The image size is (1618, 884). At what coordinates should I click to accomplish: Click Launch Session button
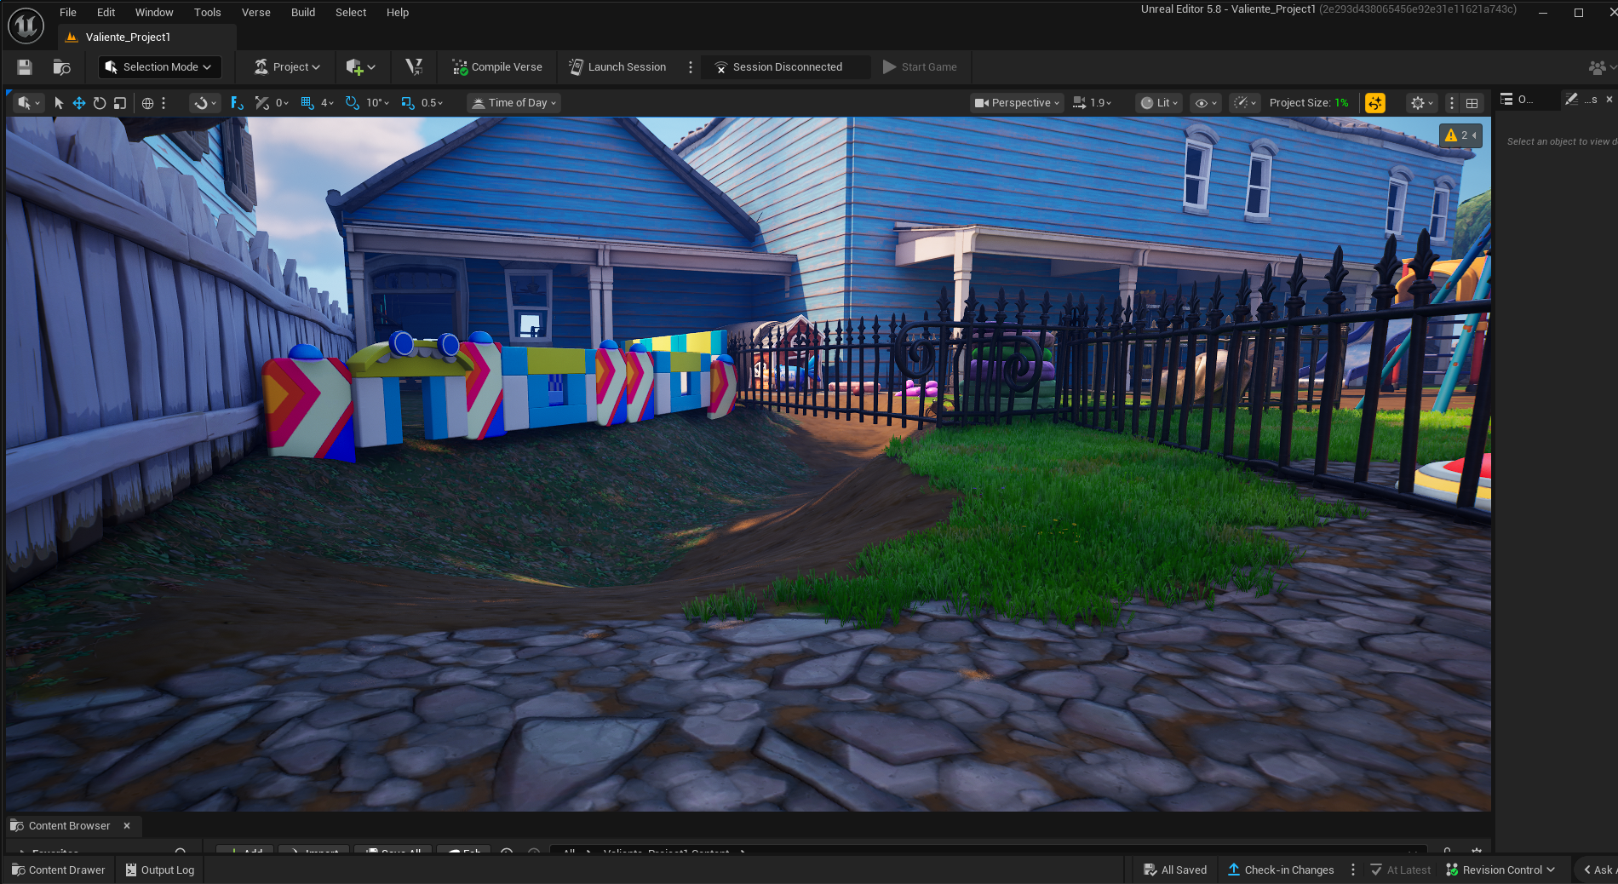[x=617, y=67]
